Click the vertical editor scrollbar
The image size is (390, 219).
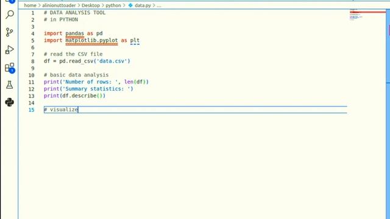388,114
